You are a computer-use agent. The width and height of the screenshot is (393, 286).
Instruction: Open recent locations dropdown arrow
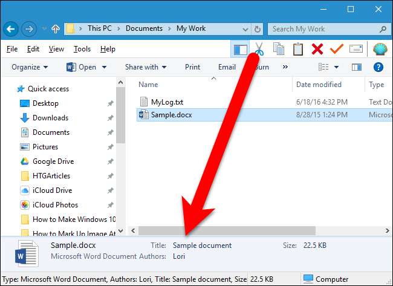(44, 28)
